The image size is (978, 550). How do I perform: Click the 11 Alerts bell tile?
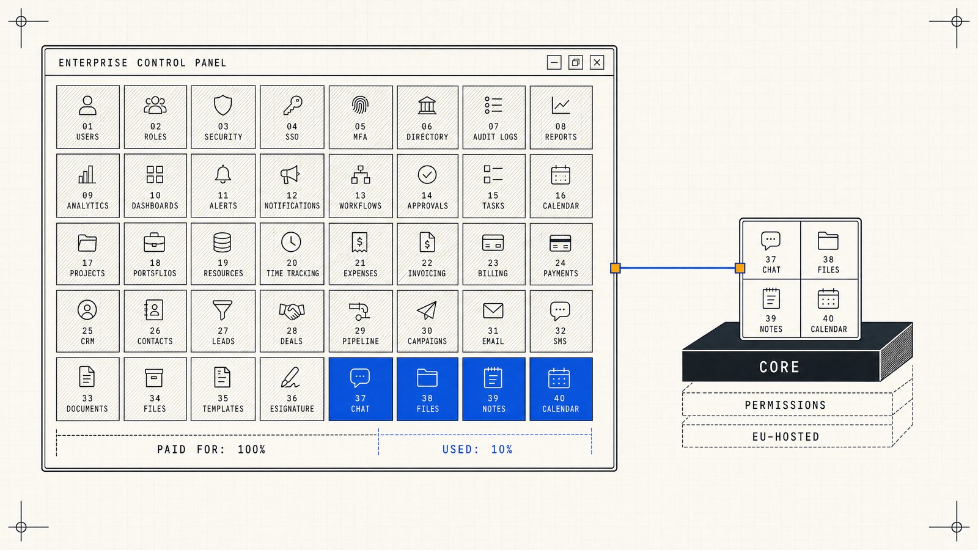(223, 186)
